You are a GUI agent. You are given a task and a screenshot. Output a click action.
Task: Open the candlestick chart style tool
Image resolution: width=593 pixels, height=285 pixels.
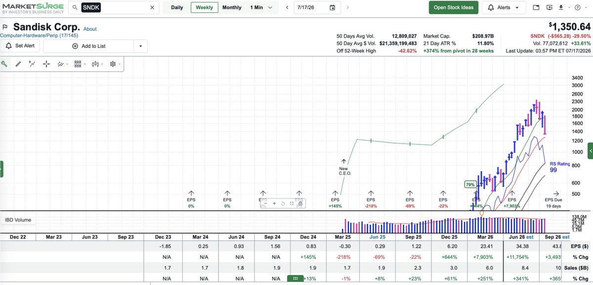(96, 64)
